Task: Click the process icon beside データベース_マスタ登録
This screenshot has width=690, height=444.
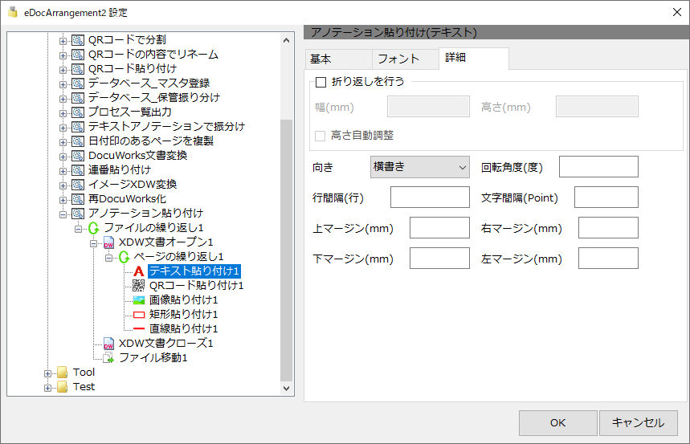Action: tap(78, 84)
